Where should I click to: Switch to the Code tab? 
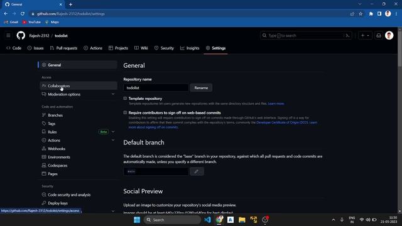[14, 48]
